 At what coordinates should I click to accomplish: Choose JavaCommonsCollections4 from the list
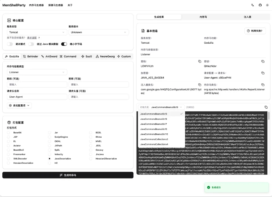tap(161, 144)
